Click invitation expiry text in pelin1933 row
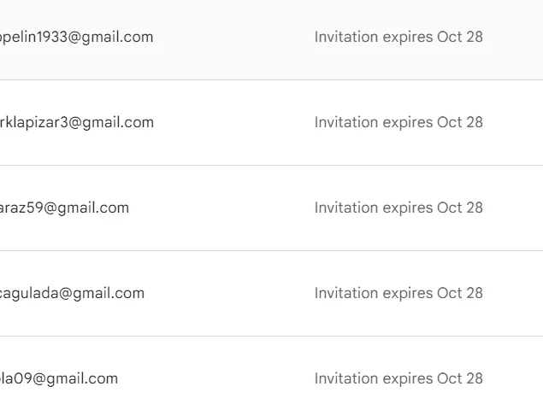Screen dimensions: 543x404 coord(398,37)
